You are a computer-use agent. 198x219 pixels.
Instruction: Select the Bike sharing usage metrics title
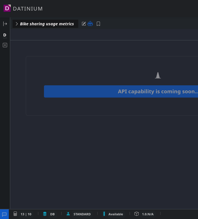[x=47, y=24]
